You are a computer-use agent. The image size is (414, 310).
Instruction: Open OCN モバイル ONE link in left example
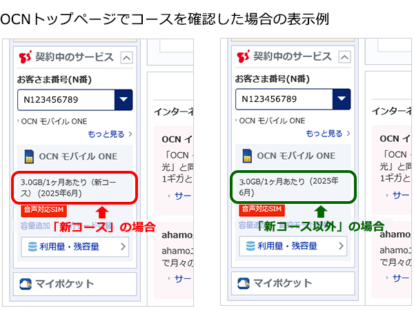54,121
